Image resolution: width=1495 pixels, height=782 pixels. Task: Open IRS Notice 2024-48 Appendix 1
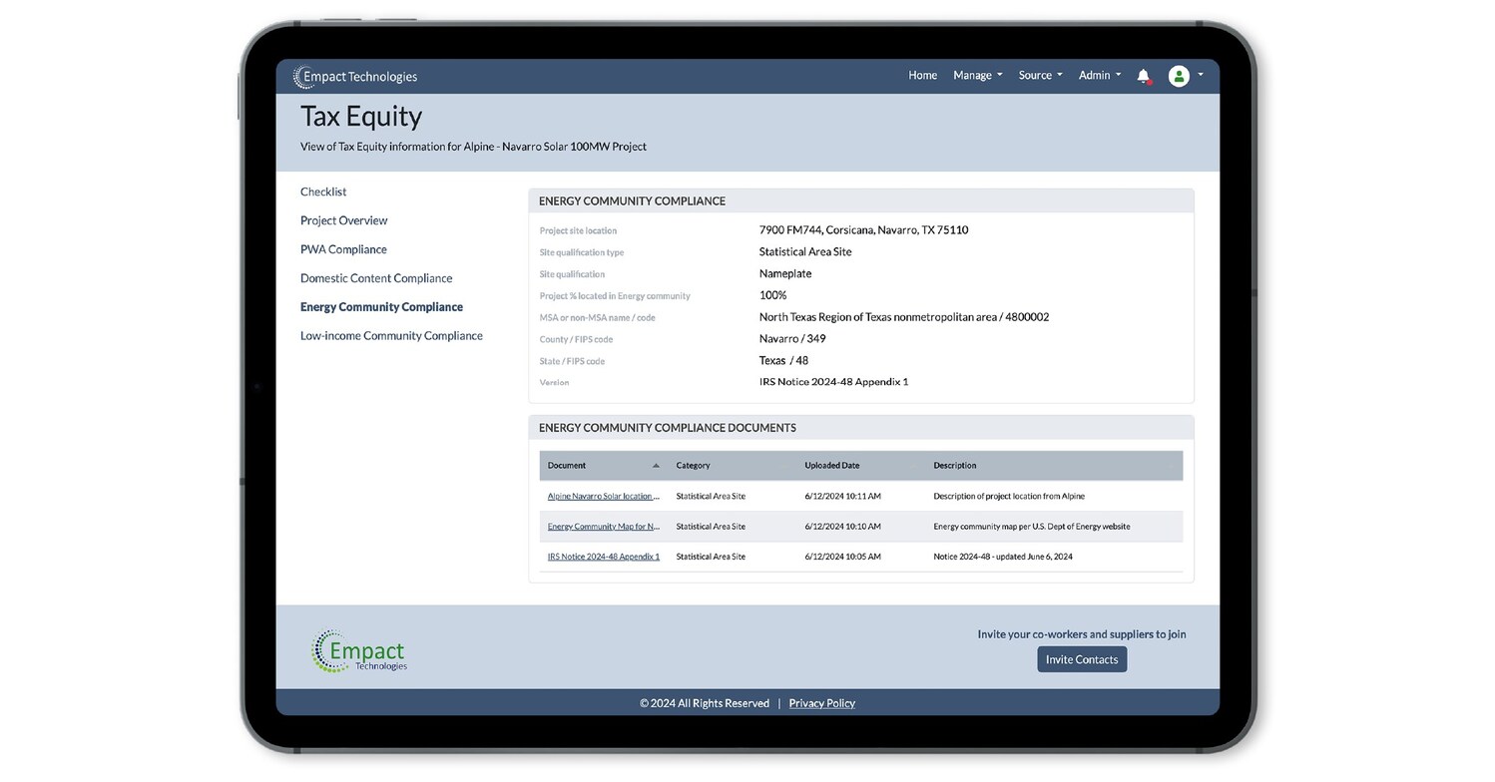click(602, 557)
